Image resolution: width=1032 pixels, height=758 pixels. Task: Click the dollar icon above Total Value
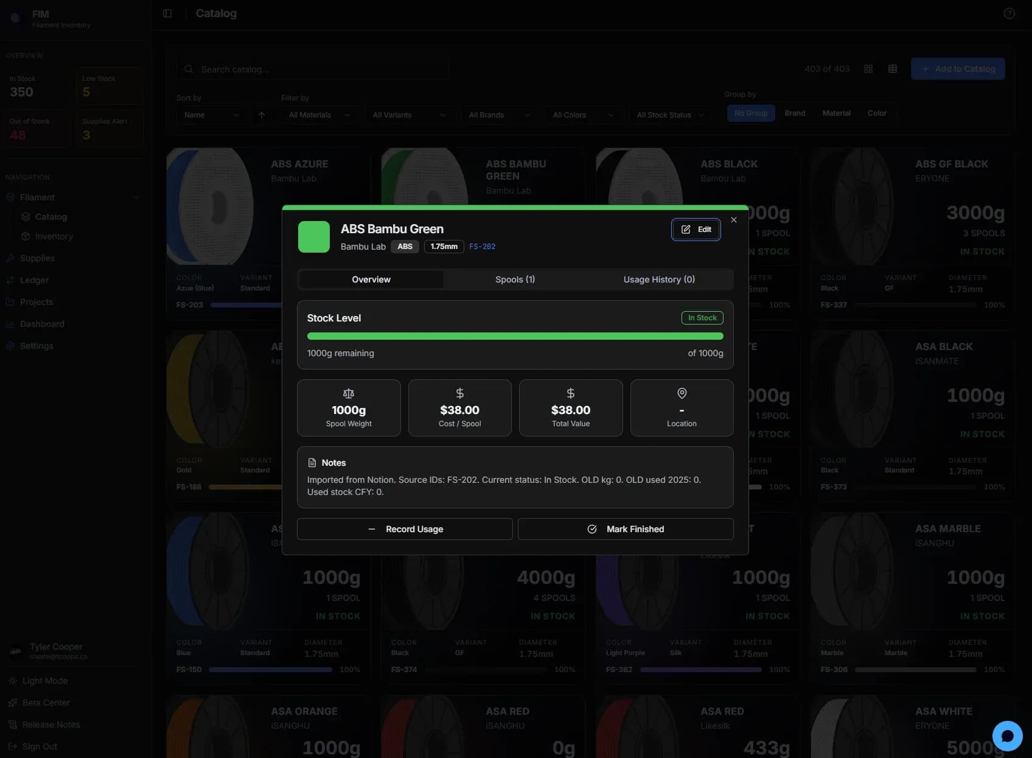(x=571, y=393)
